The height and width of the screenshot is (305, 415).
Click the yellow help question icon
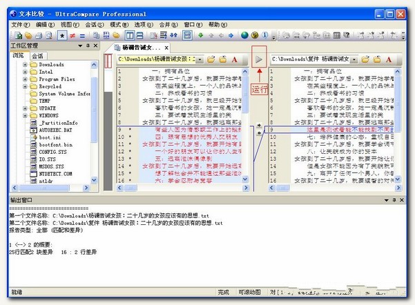tap(255, 35)
